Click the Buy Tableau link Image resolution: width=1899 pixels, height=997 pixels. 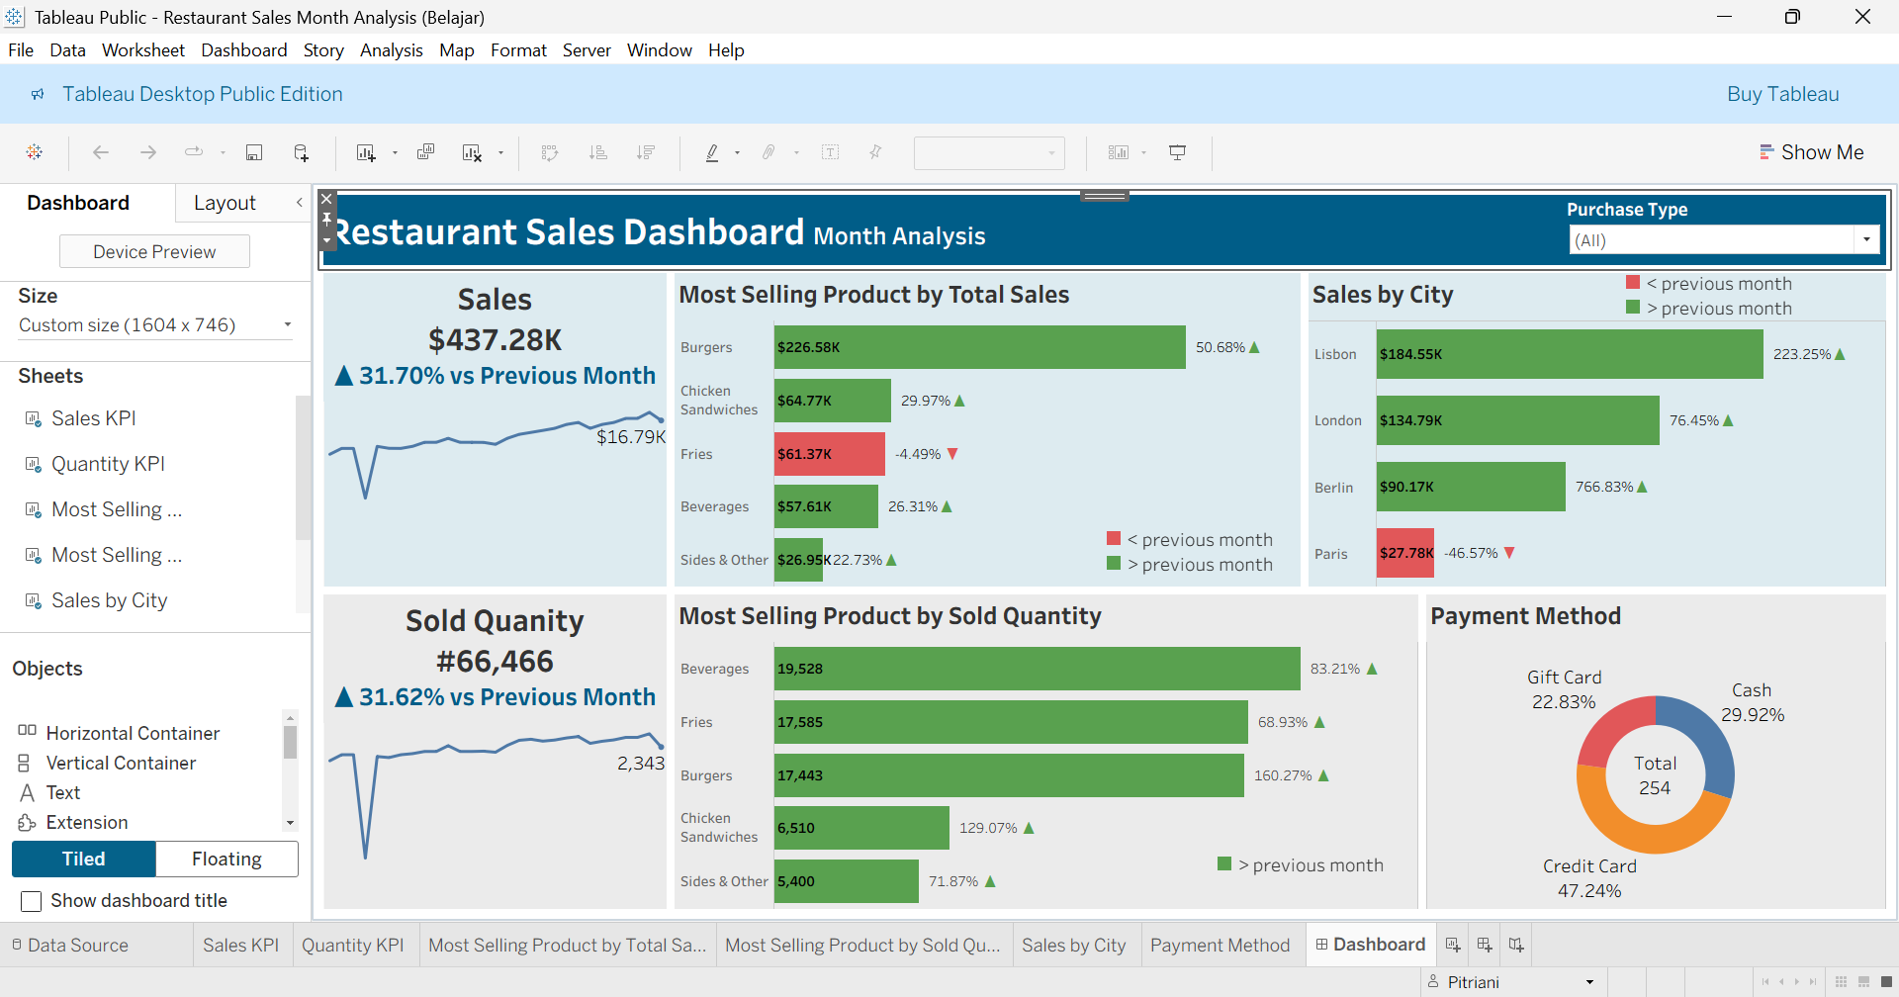point(1782,94)
